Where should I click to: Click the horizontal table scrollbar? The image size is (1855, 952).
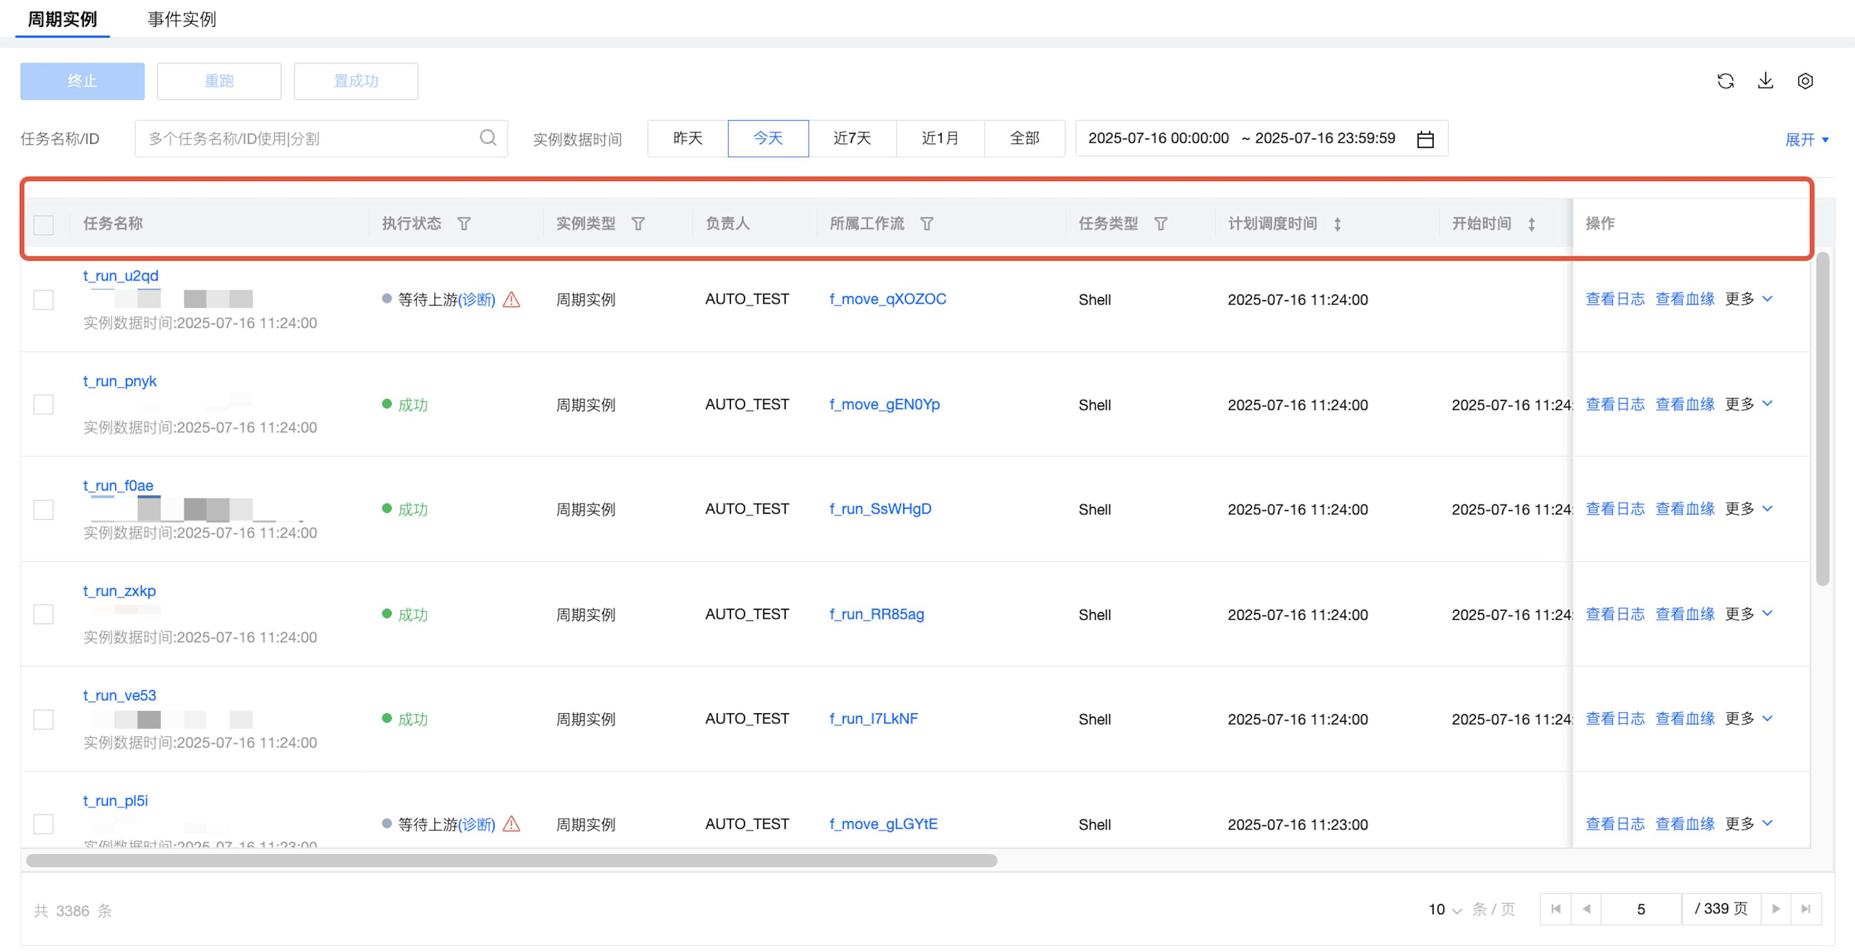(x=511, y=860)
